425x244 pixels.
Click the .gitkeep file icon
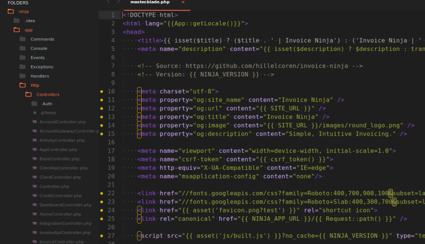pos(35,112)
